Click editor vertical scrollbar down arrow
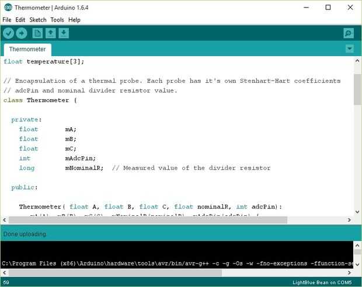This screenshot has width=362, height=287. 357,212
